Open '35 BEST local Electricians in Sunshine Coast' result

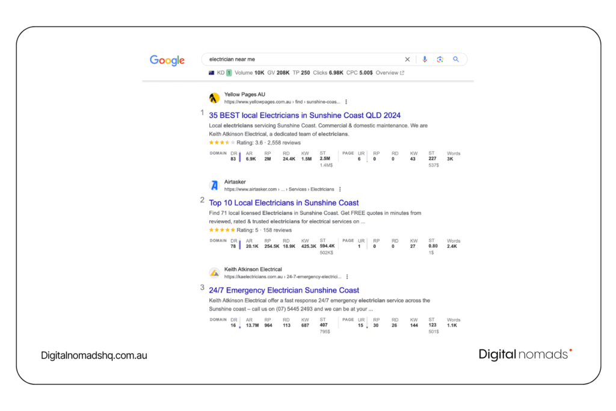304,115
